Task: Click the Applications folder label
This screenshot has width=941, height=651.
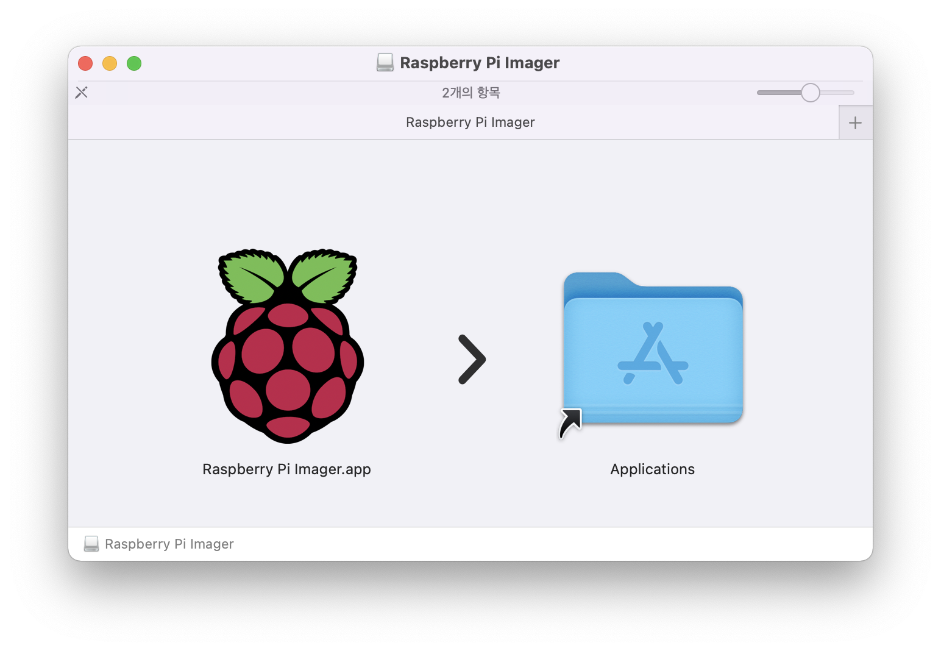Action: 652,469
